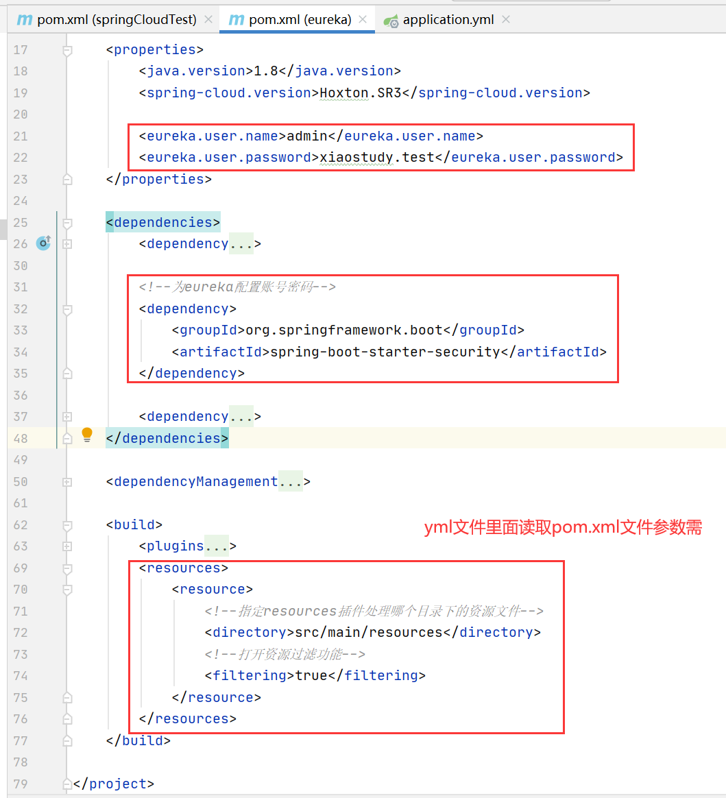This screenshot has height=798, width=726.
Task: Click the folded dots in dependency line 37
Action: pos(241,417)
